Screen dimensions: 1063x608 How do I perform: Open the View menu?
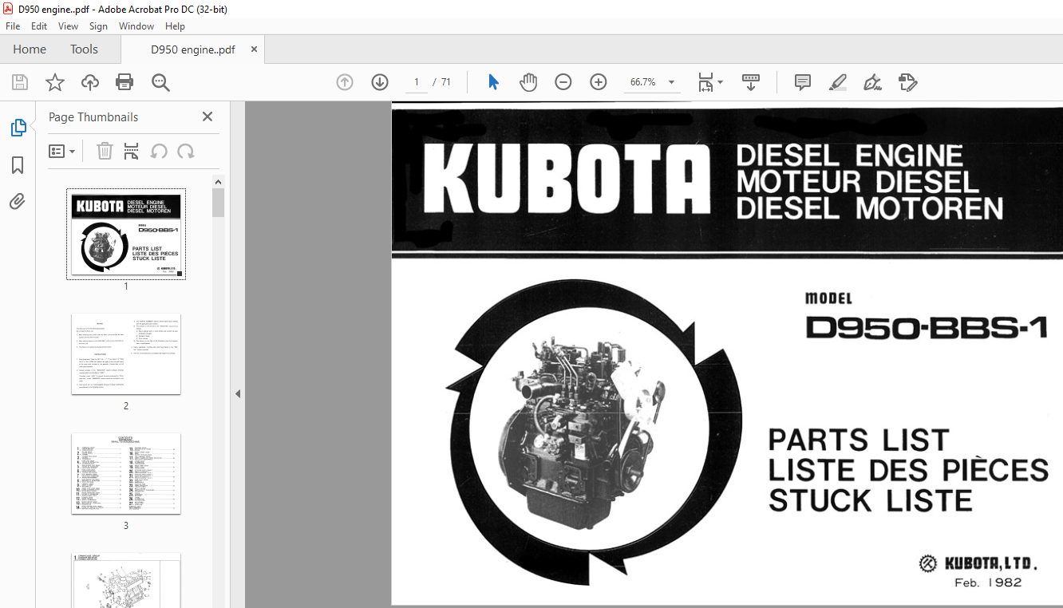pos(68,26)
